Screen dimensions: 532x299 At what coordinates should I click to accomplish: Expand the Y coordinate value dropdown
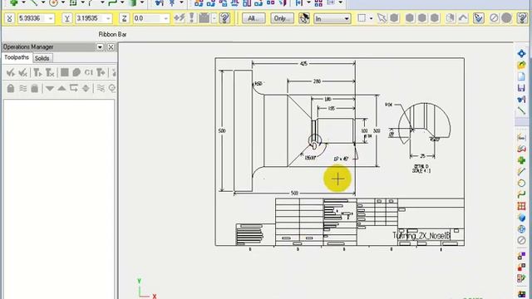108,18
